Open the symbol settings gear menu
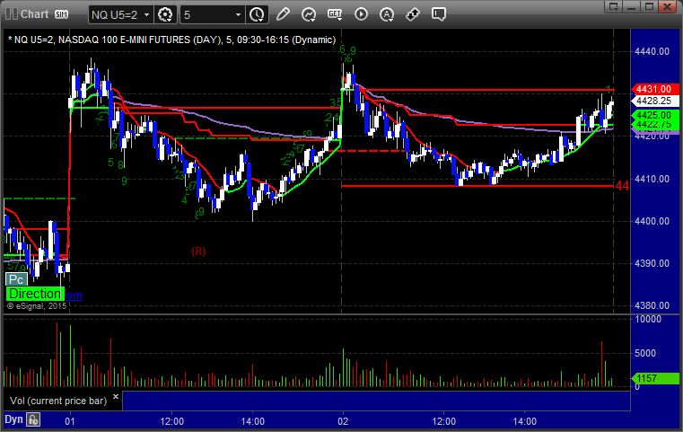The height and width of the screenshot is (432, 683). click(x=165, y=15)
